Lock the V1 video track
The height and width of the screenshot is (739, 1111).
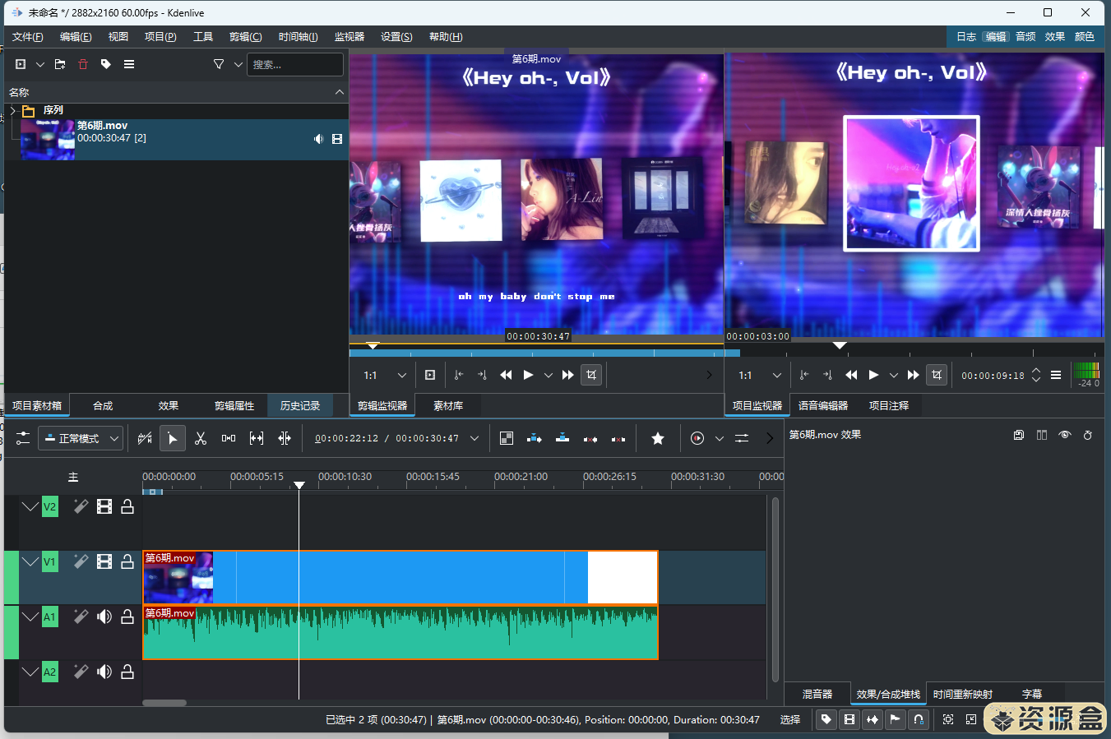(x=127, y=561)
